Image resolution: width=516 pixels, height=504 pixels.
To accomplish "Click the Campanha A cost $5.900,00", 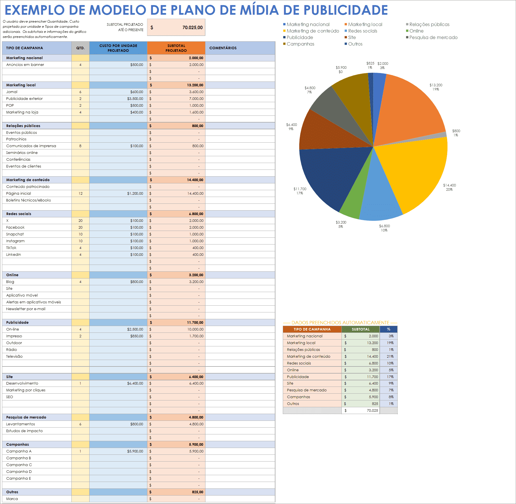I will (x=118, y=451).
